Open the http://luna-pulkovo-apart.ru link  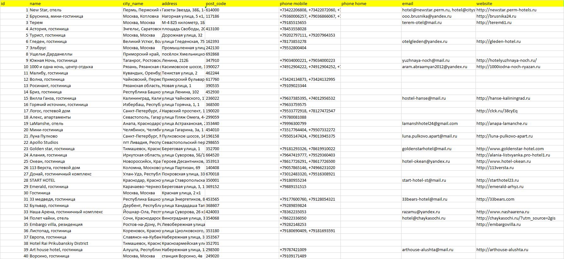pyautogui.click(x=504, y=136)
